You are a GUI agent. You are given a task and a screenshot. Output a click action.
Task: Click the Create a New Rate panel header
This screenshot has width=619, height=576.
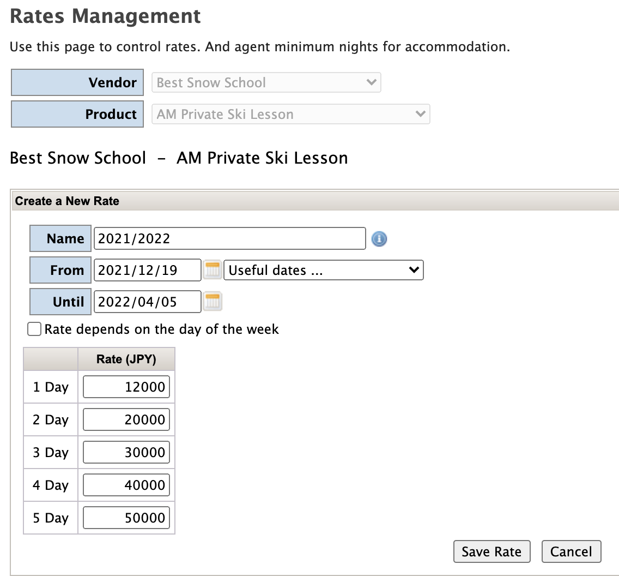pos(67,201)
